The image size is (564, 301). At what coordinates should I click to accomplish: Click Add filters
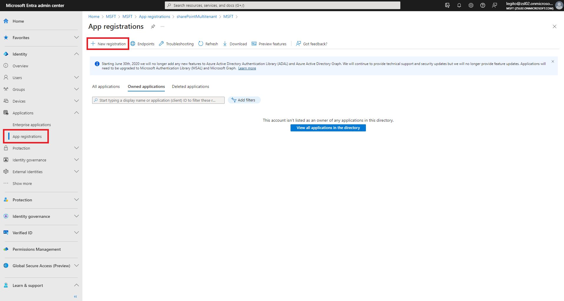tap(244, 100)
